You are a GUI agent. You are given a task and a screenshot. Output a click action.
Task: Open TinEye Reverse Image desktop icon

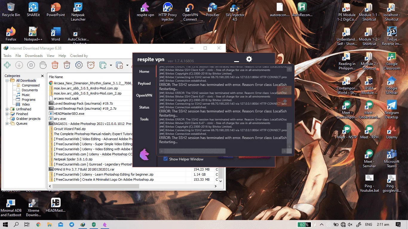click(392, 36)
